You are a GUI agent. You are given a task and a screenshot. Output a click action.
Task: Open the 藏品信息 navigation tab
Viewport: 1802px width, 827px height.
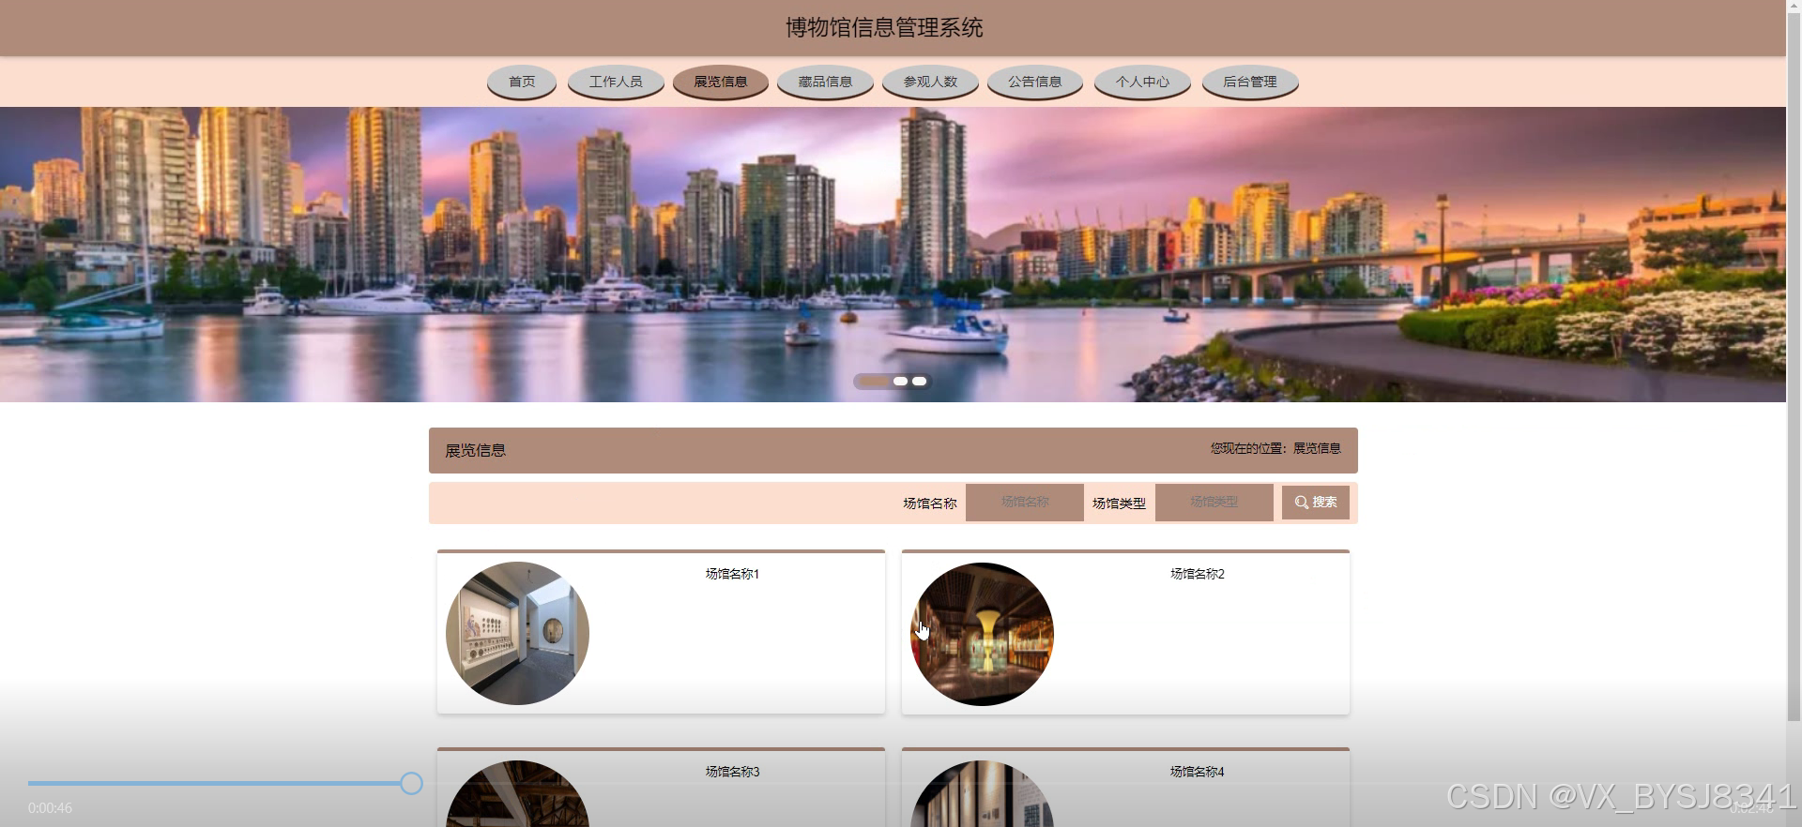point(825,82)
